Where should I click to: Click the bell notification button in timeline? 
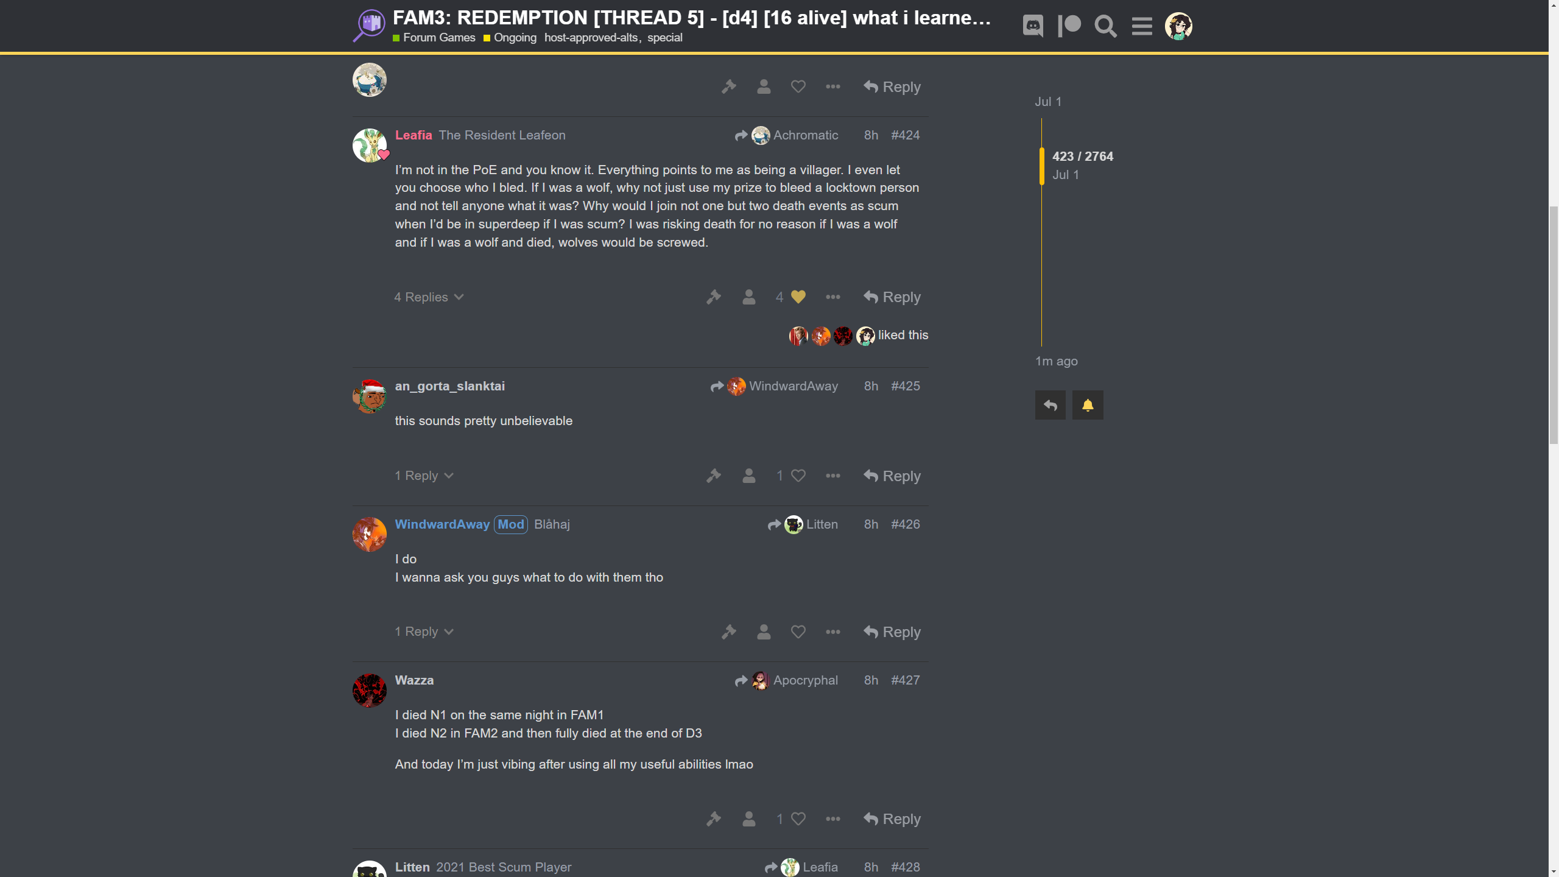[1088, 405]
